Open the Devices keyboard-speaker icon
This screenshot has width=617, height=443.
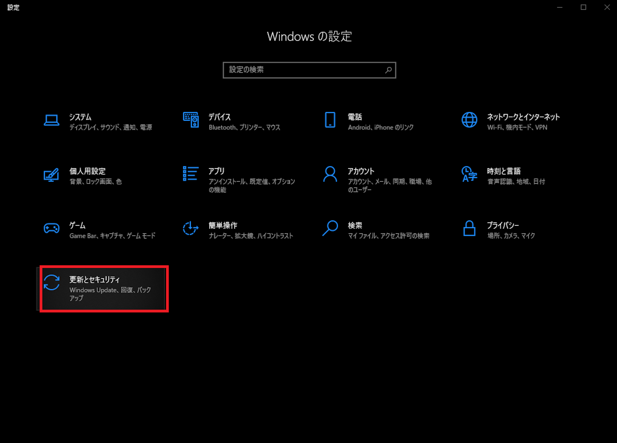point(191,120)
